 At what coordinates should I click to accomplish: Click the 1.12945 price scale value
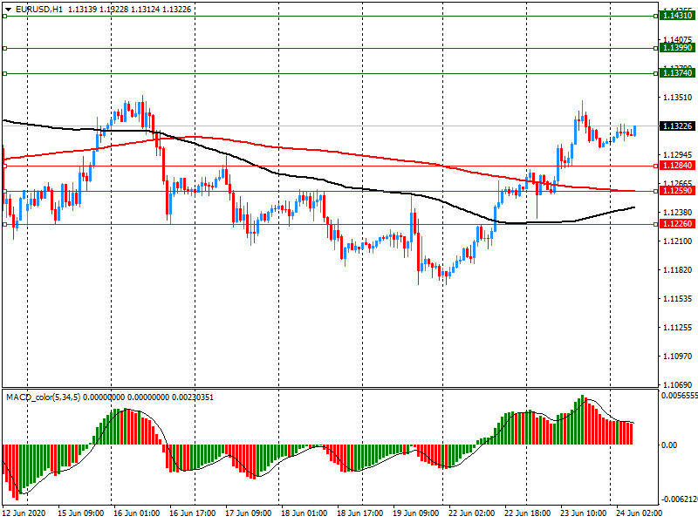678,155
